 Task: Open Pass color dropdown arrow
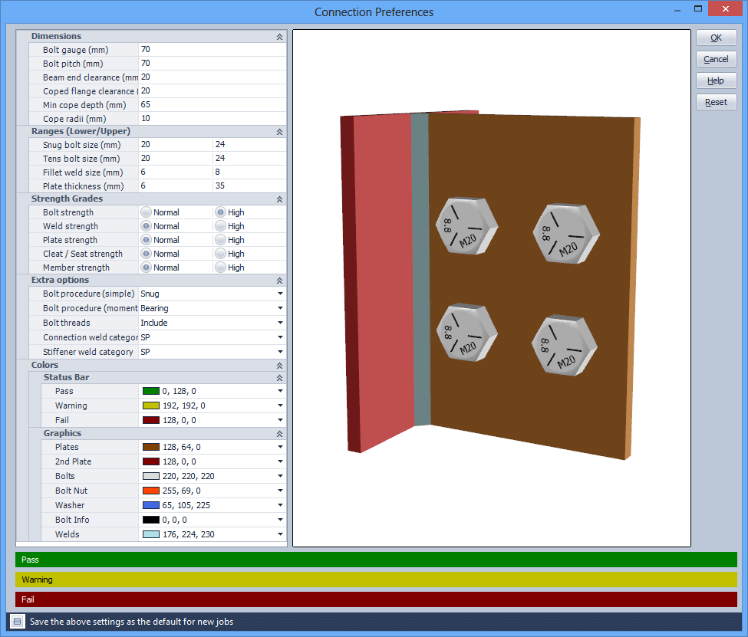coord(280,391)
